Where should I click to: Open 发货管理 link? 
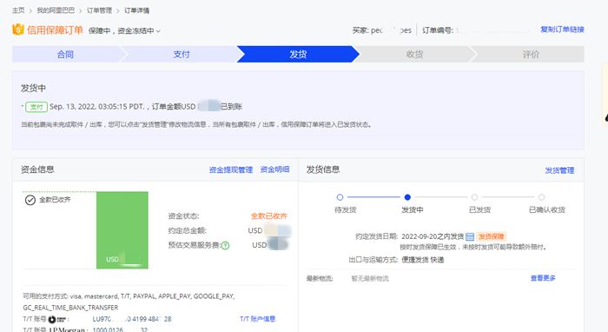click(559, 170)
